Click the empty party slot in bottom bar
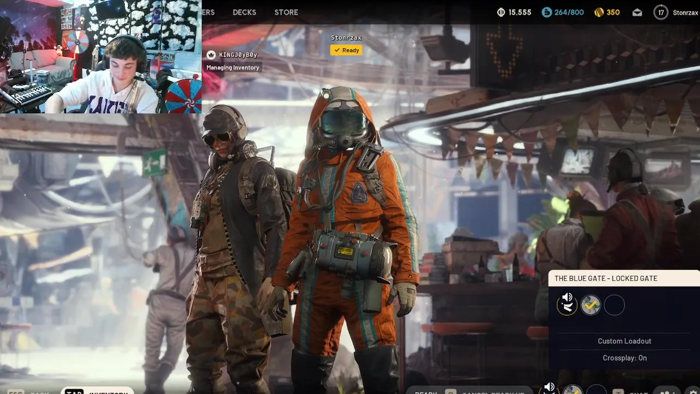Image resolution: width=700 pixels, height=394 pixels. pos(596,390)
